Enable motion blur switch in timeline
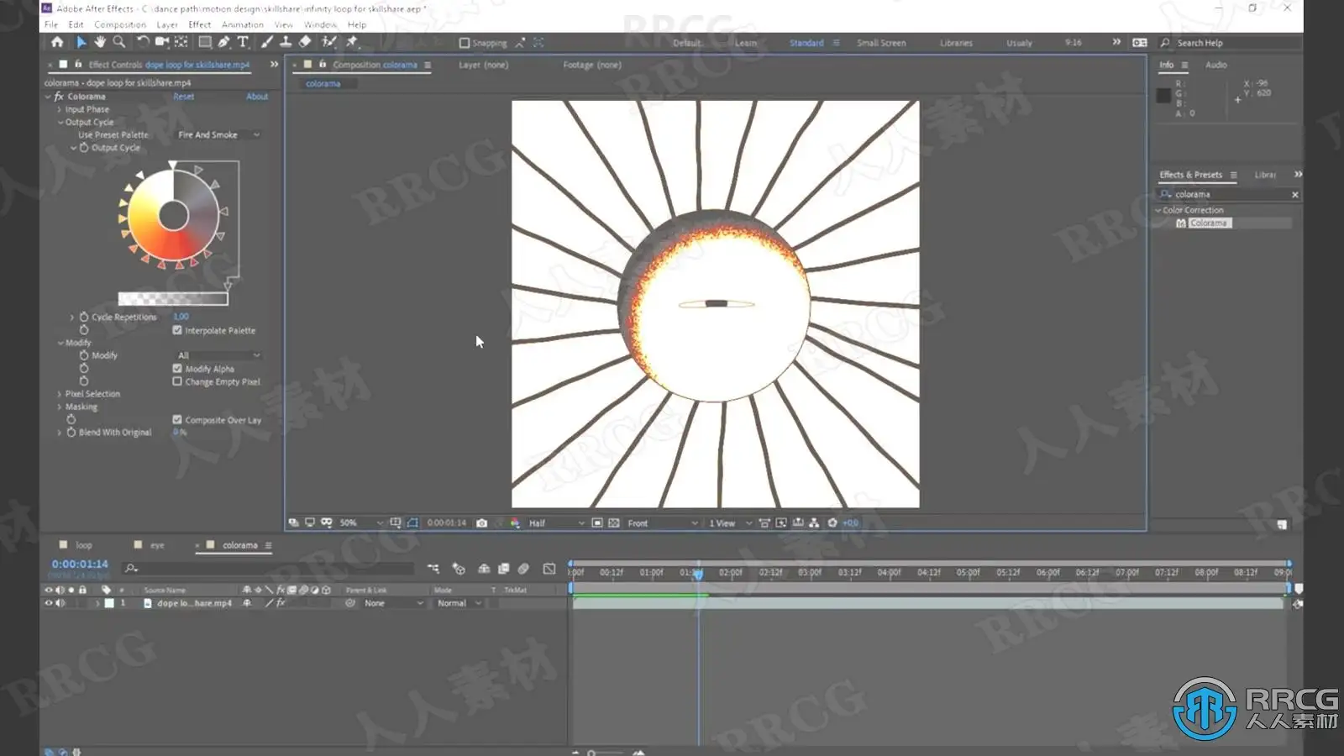This screenshot has width=1344, height=756. 523,569
